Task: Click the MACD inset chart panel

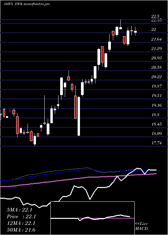Action: coord(92,218)
